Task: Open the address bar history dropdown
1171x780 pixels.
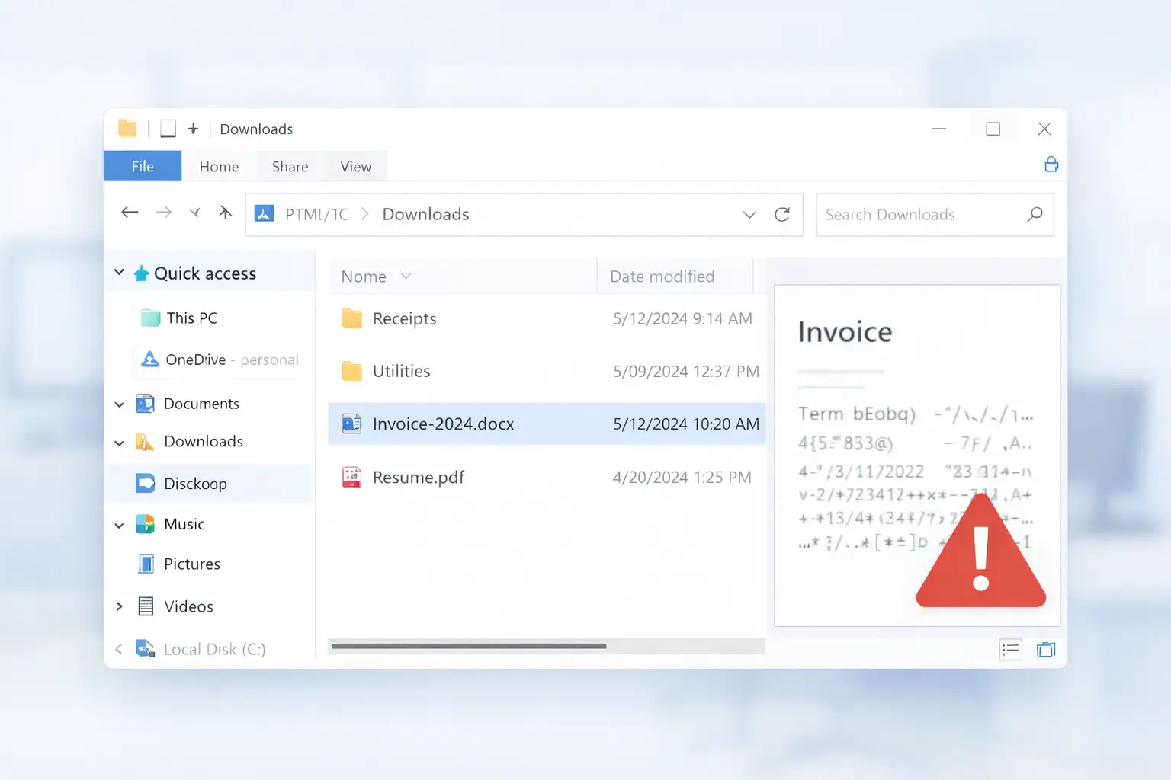Action: 749,215
